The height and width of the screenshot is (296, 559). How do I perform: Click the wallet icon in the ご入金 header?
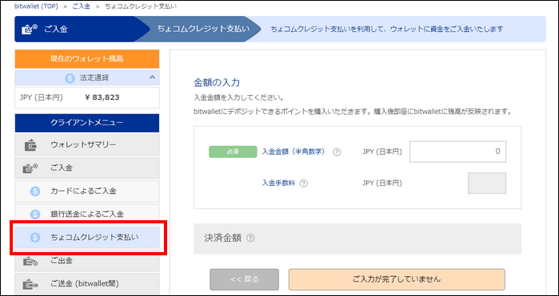pyautogui.click(x=30, y=29)
